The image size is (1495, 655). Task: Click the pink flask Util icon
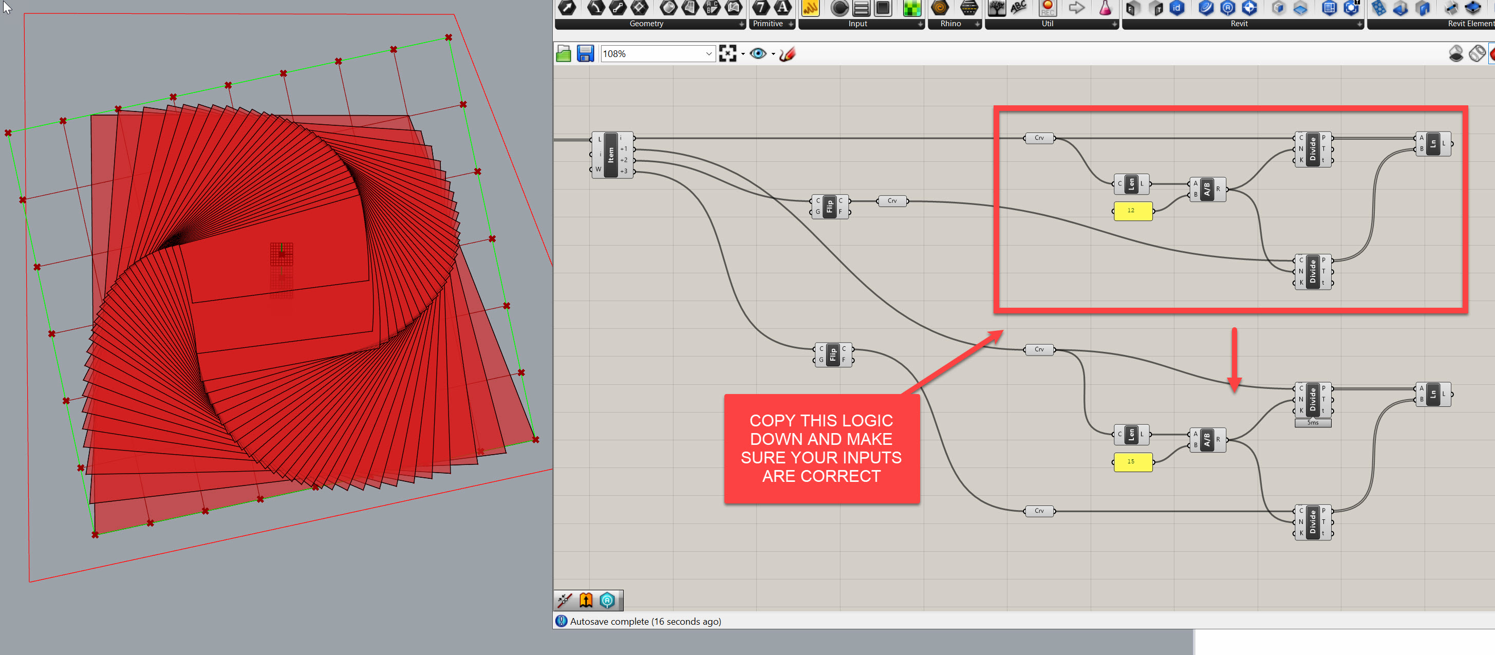(x=1105, y=8)
